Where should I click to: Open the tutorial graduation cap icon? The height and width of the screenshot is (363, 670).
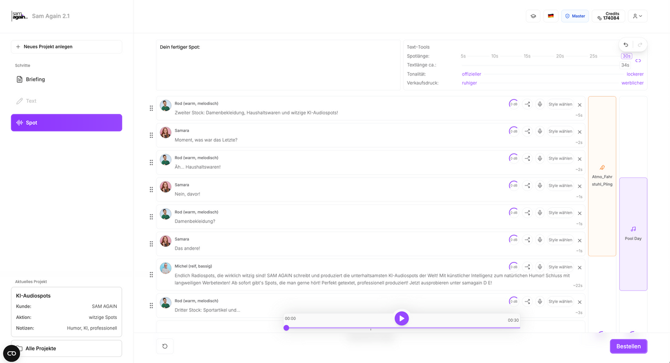[x=533, y=16]
